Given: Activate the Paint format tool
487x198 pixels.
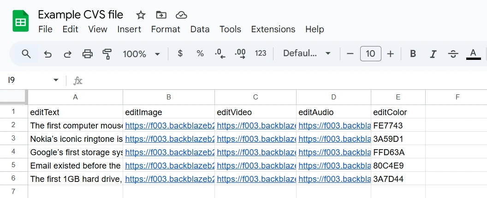Looking at the screenshot, I should click(x=107, y=54).
